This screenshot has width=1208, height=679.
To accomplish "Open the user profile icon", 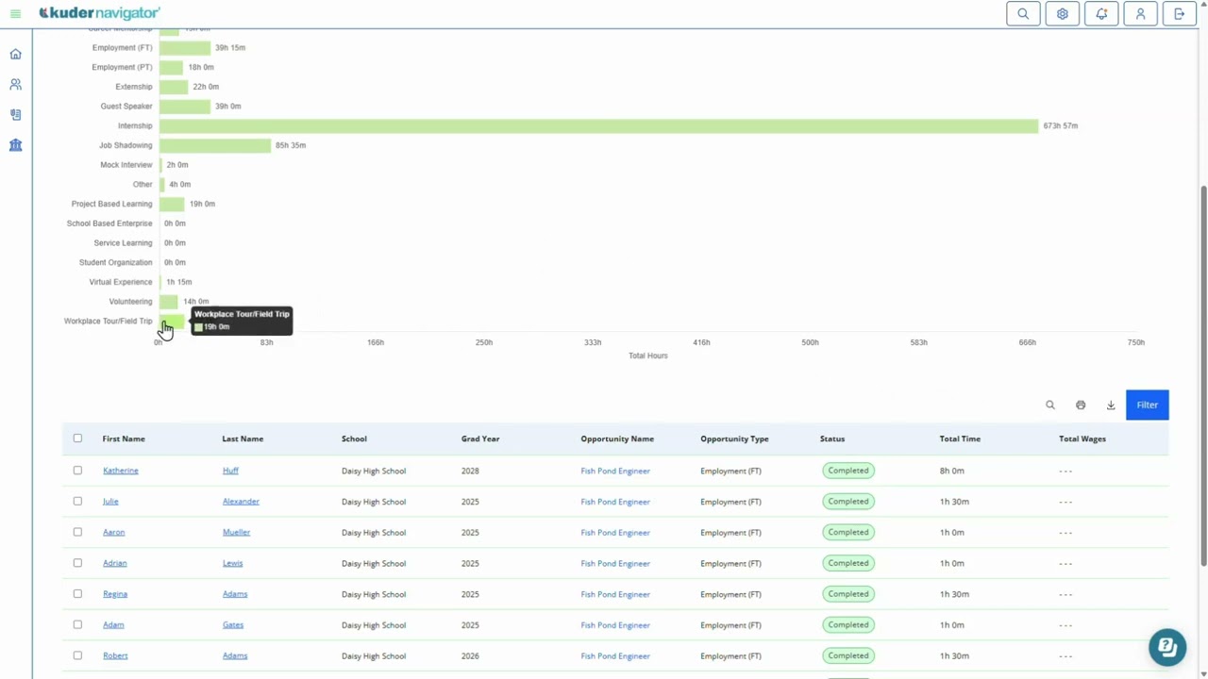I will coord(1140,14).
